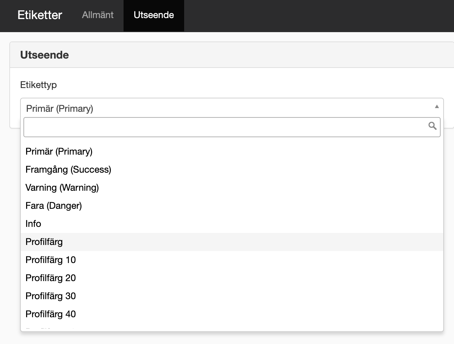Click the Etiketter title in header

[x=40, y=15]
